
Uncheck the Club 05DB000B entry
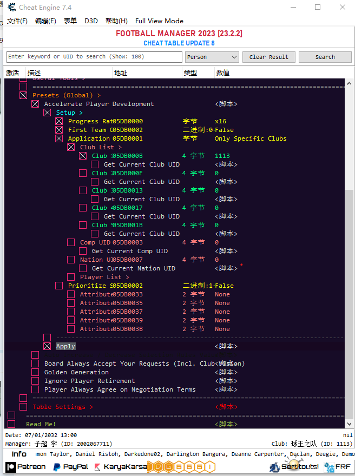pyautogui.click(x=83, y=156)
